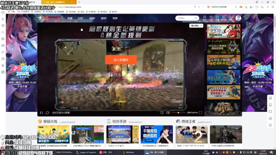Open the 游戏娱乐 bookmark in bookmarks bar

click(x=103, y=12)
